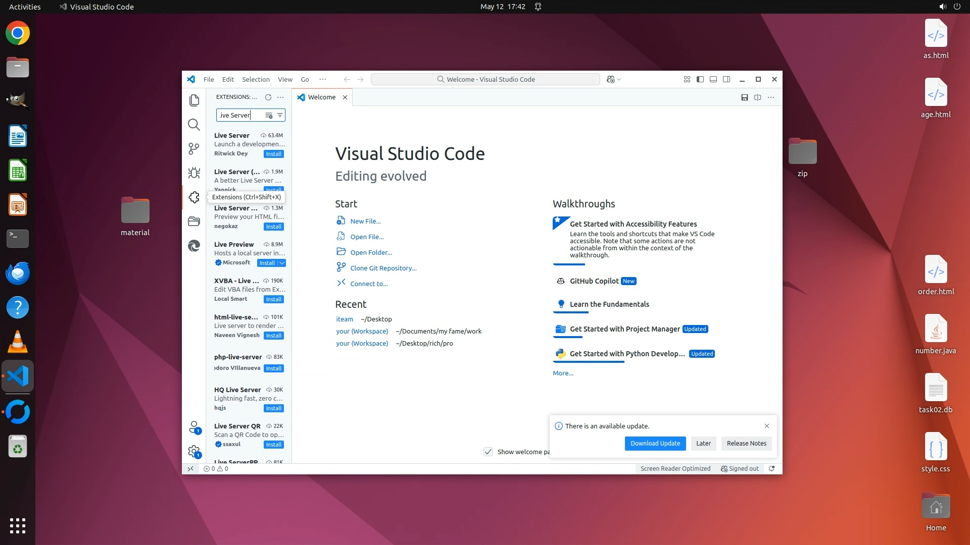Open the Explorer view in activity bar
The image size is (970, 545).
pyautogui.click(x=194, y=100)
